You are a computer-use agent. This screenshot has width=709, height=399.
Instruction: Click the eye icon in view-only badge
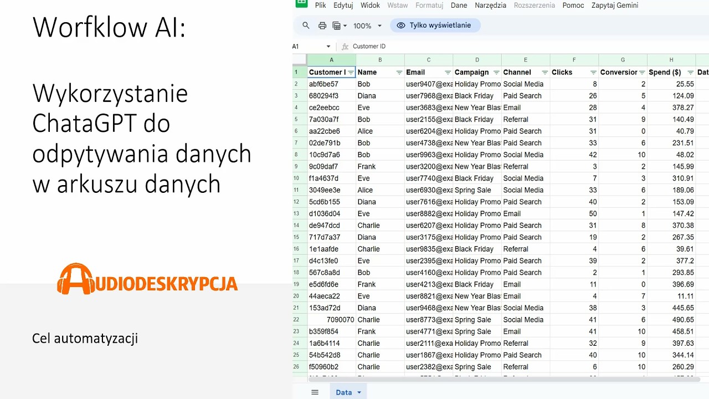coord(401,25)
